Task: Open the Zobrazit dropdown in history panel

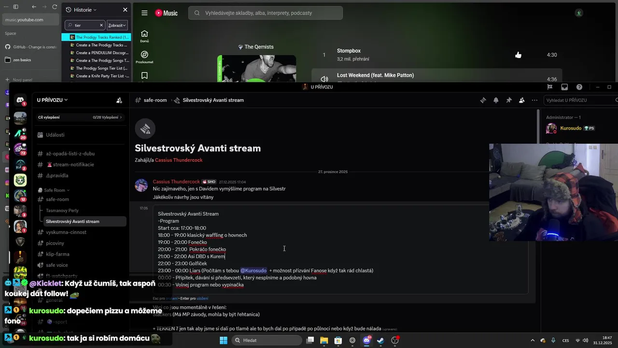Action: (117, 25)
